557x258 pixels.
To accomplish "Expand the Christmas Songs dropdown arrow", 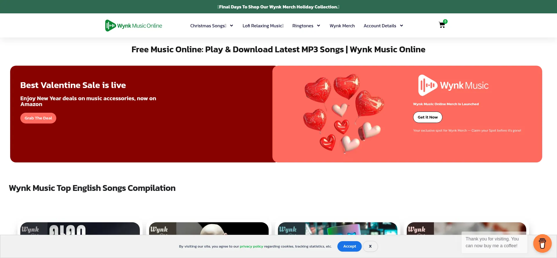I will 232,26.
